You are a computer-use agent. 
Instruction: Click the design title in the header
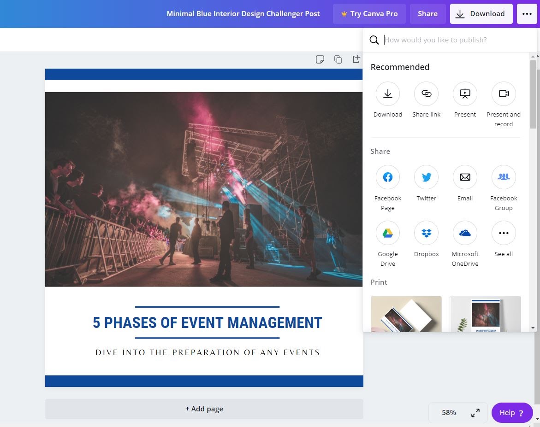[x=243, y=14]
